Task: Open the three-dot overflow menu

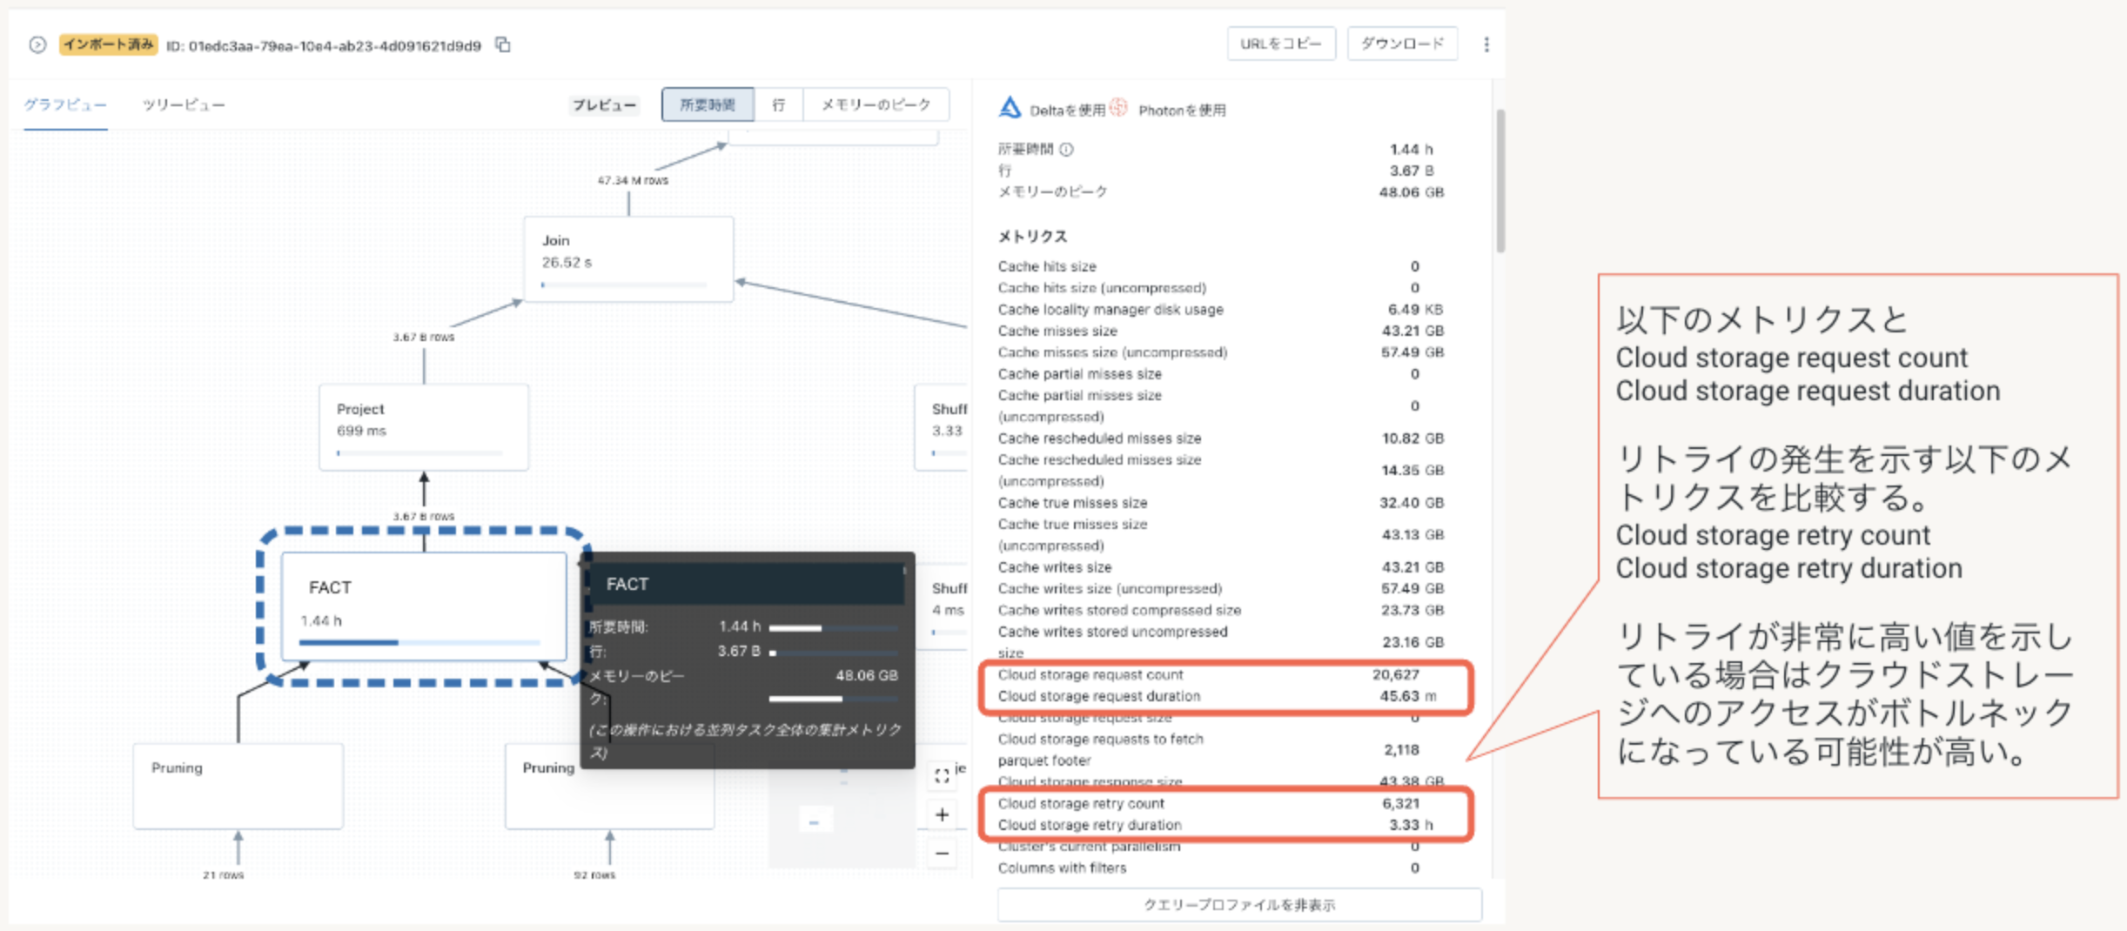Action: click(1487, 44)
